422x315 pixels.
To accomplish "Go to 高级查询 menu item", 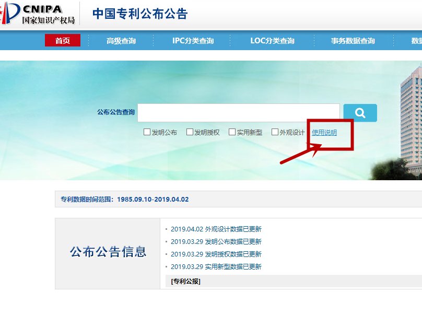I will coord(121,41).
